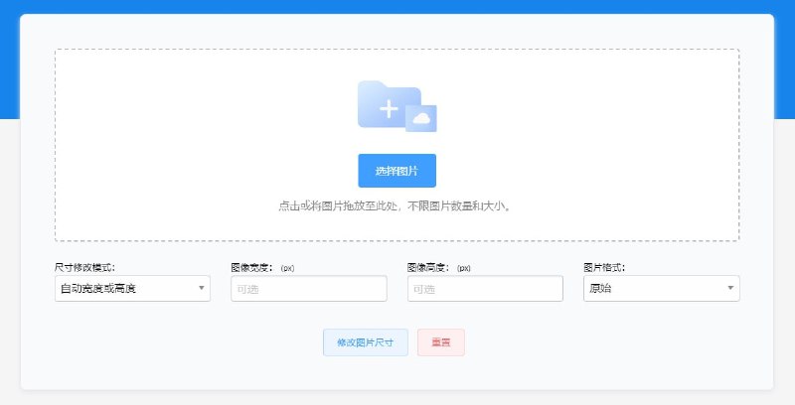Image resolution: width=795 pixels, height=405 pixels.
Task: Click the arrow on the 原始 format selector
Action: pos(731,289)
